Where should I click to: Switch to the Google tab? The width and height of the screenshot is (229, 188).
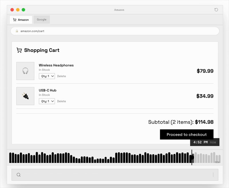[42, 19]
